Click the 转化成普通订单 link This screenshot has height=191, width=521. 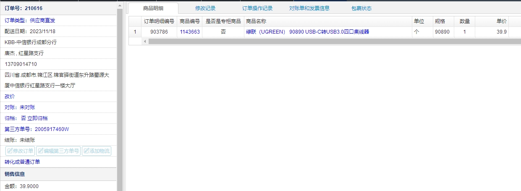(22, 162)
